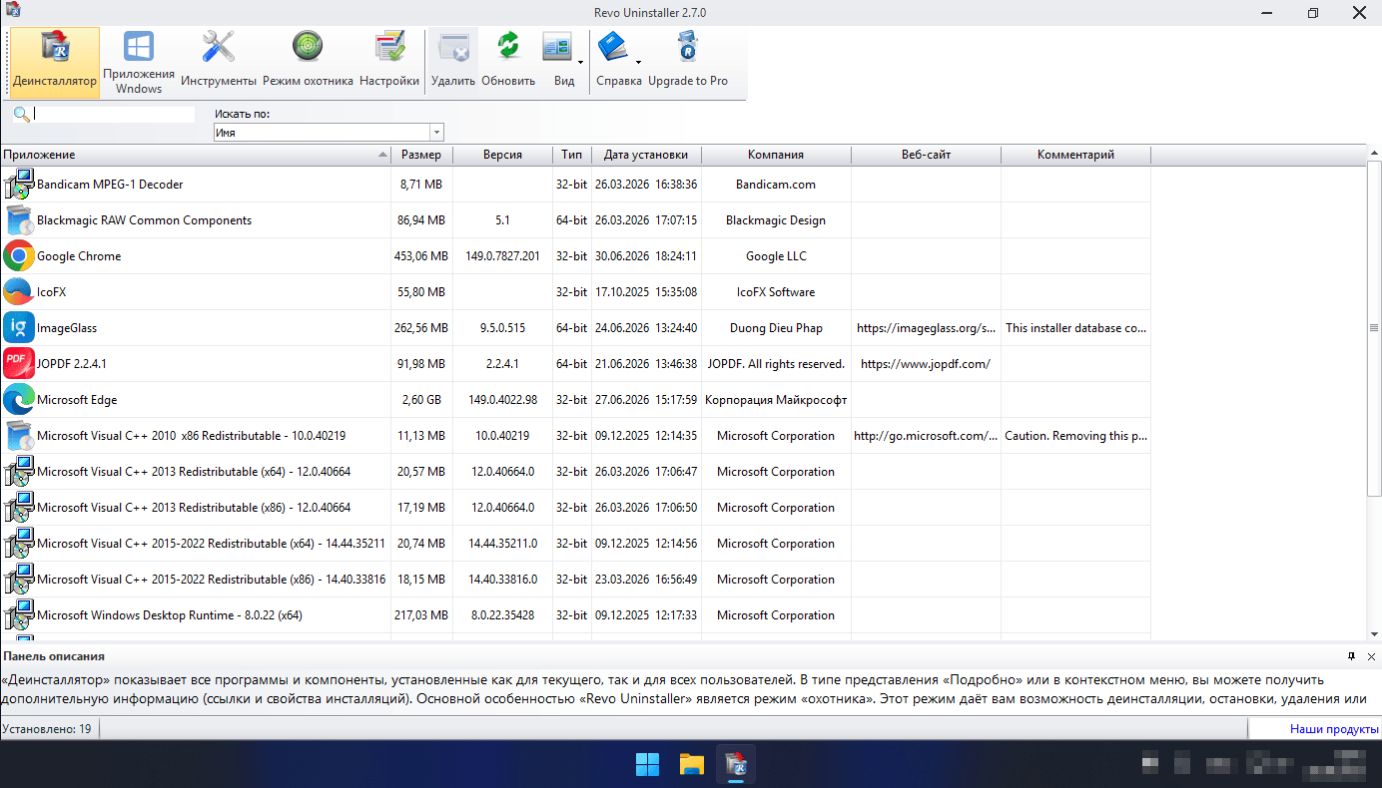The height and width of the screenshot is (788, 1382).
Task: Select the IcoFX app icon
Action: coord(19,292)
